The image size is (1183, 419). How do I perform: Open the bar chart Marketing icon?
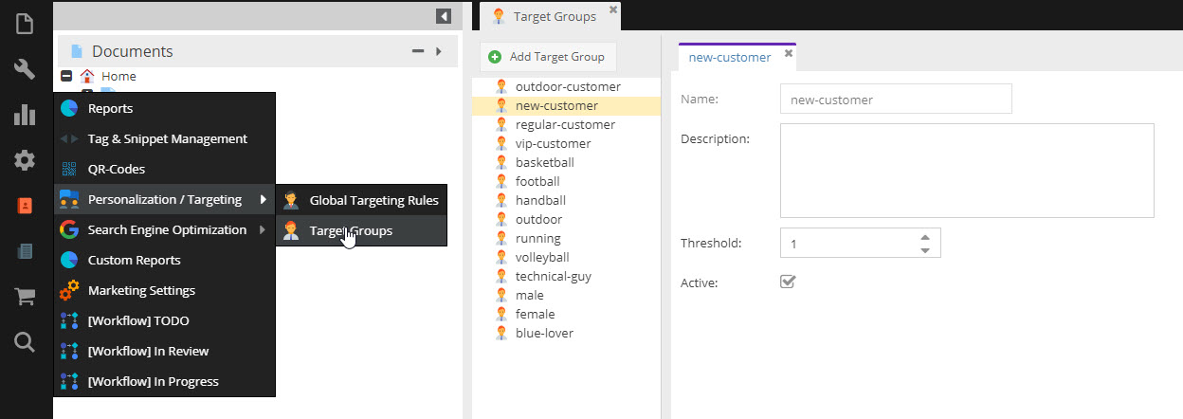click(25, 115)
